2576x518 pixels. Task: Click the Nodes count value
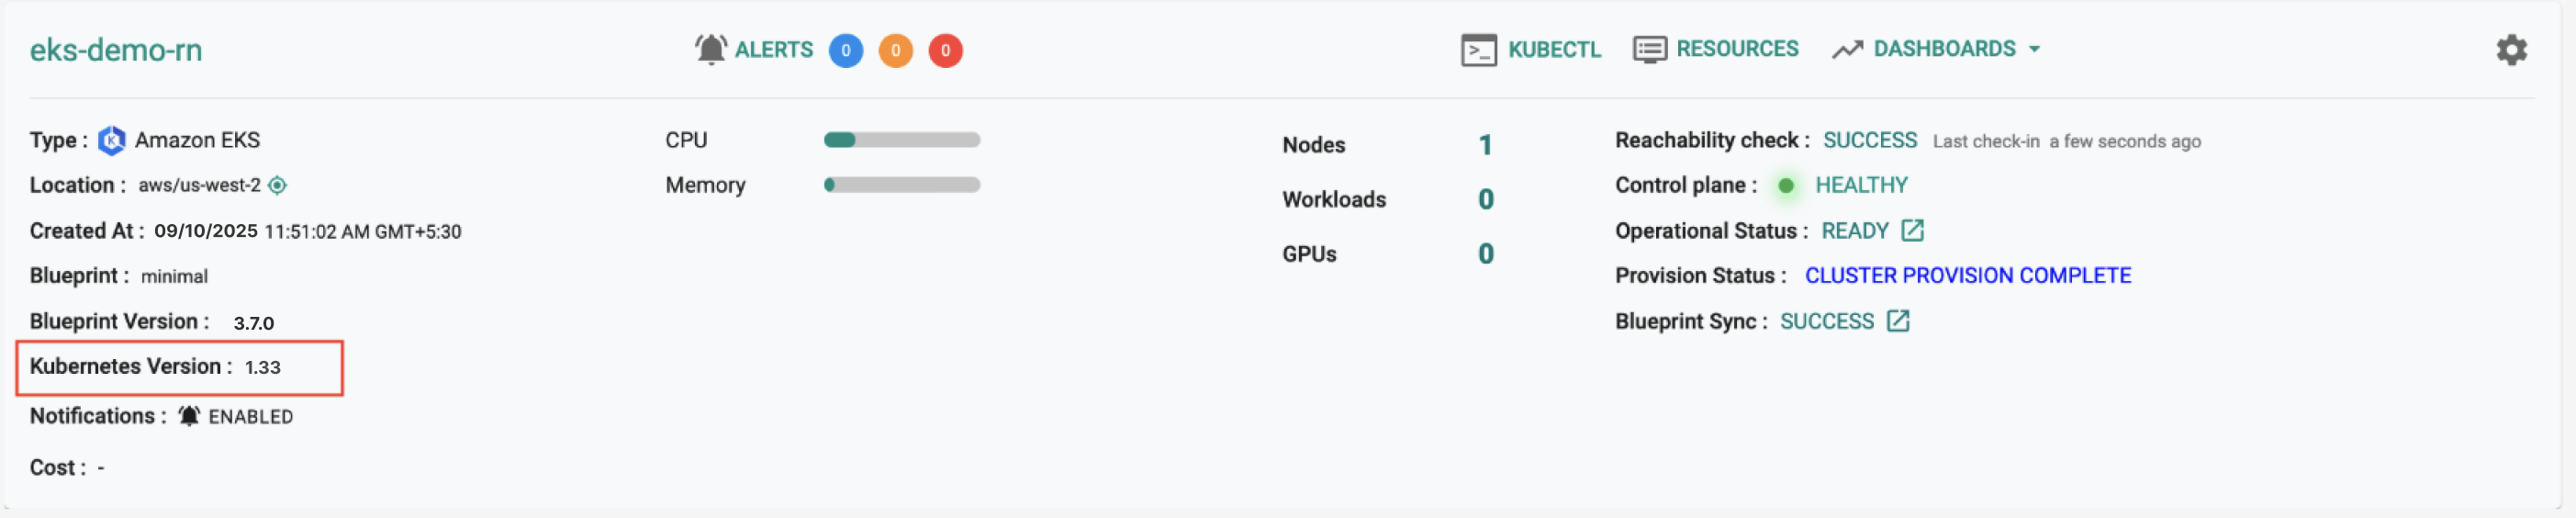1485,145
